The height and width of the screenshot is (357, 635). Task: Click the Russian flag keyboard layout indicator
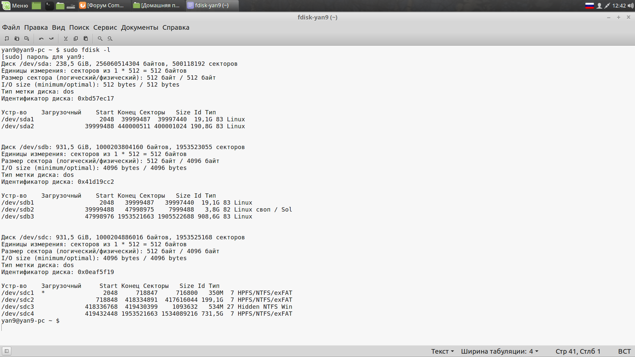pyautogui.click(x=589, y=6)
